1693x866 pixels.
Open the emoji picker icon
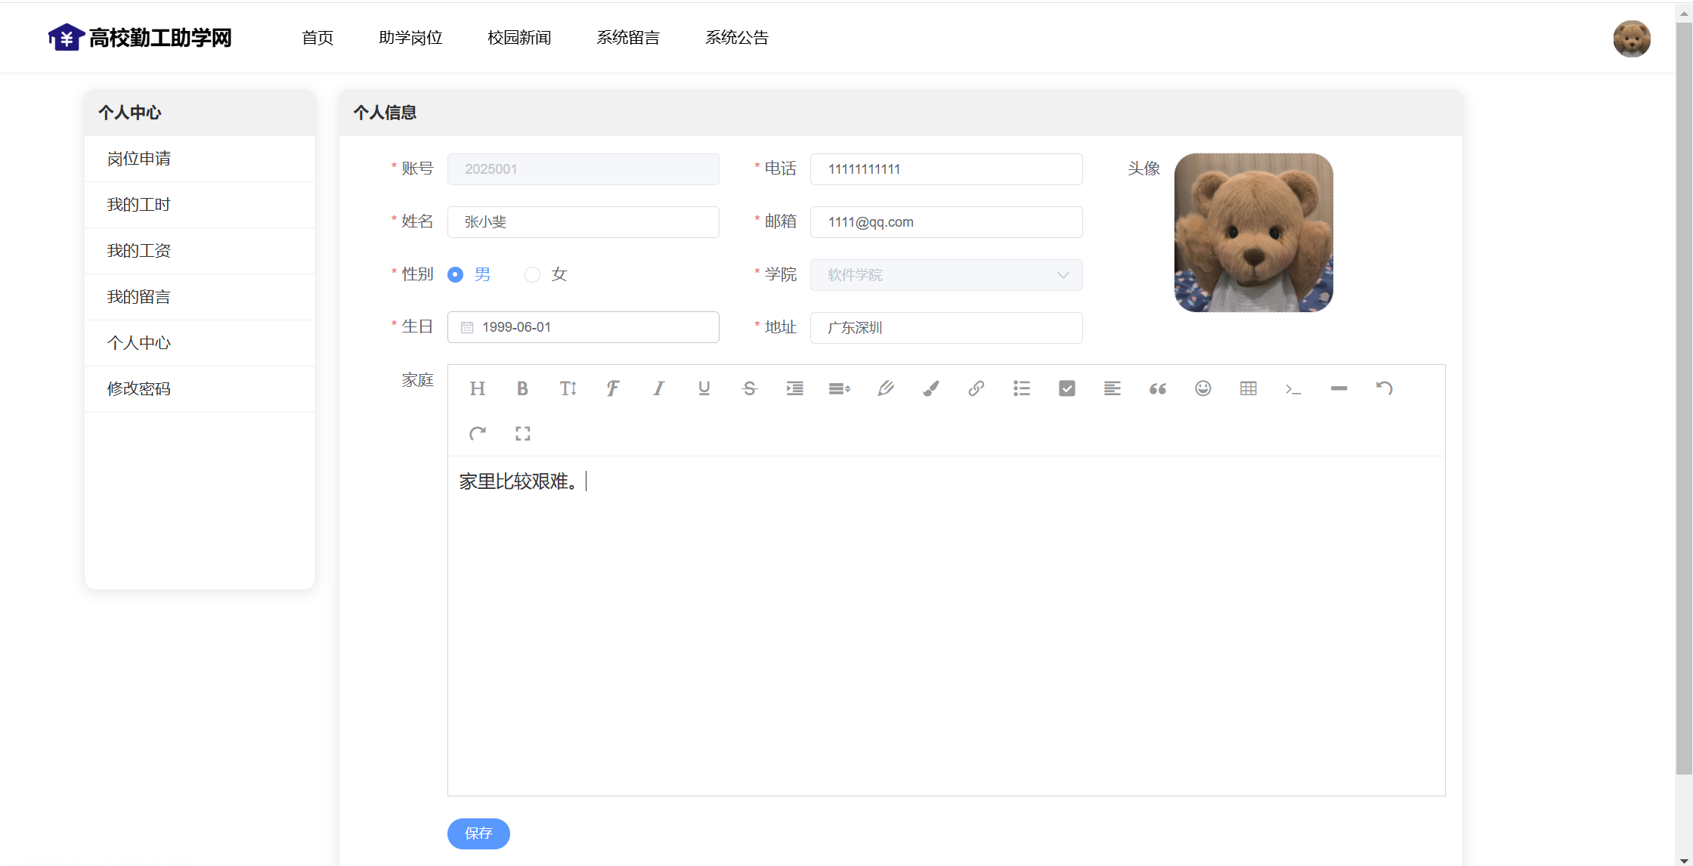click(1202, 388)
